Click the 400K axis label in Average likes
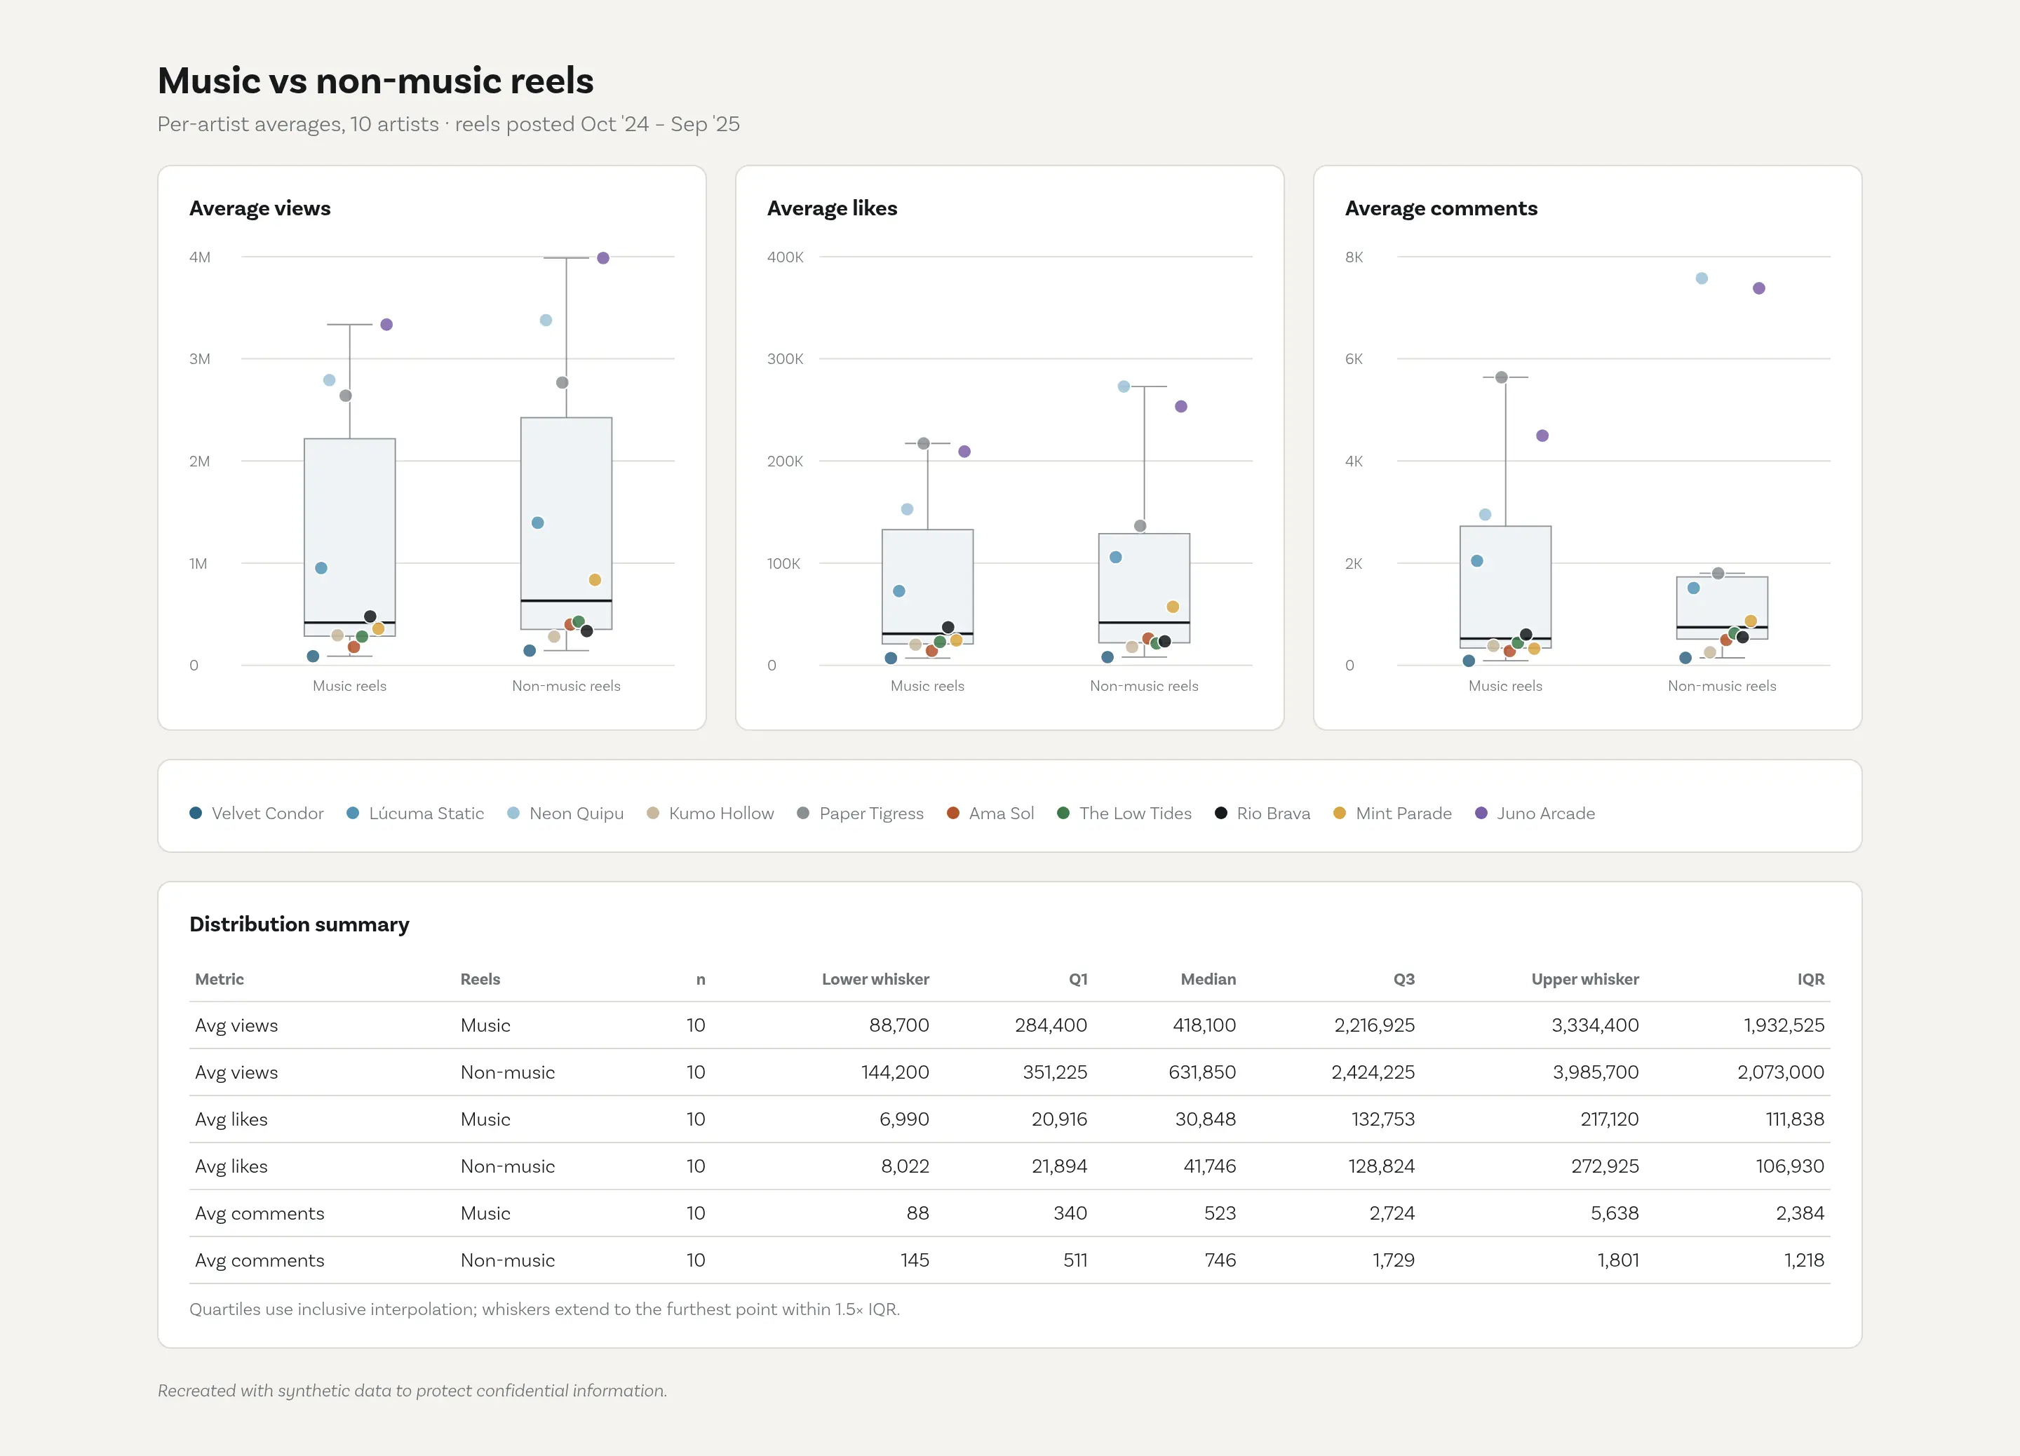 click(785, 257)
